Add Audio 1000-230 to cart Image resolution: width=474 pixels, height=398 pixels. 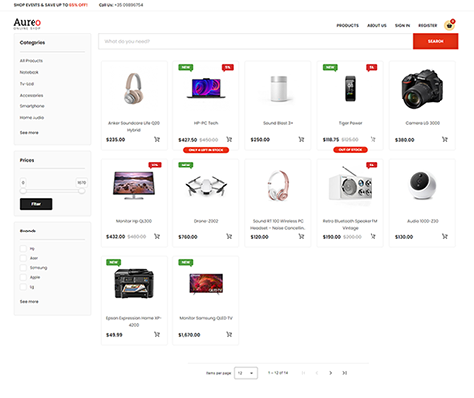pyautogui.click(x=445, y=236)
